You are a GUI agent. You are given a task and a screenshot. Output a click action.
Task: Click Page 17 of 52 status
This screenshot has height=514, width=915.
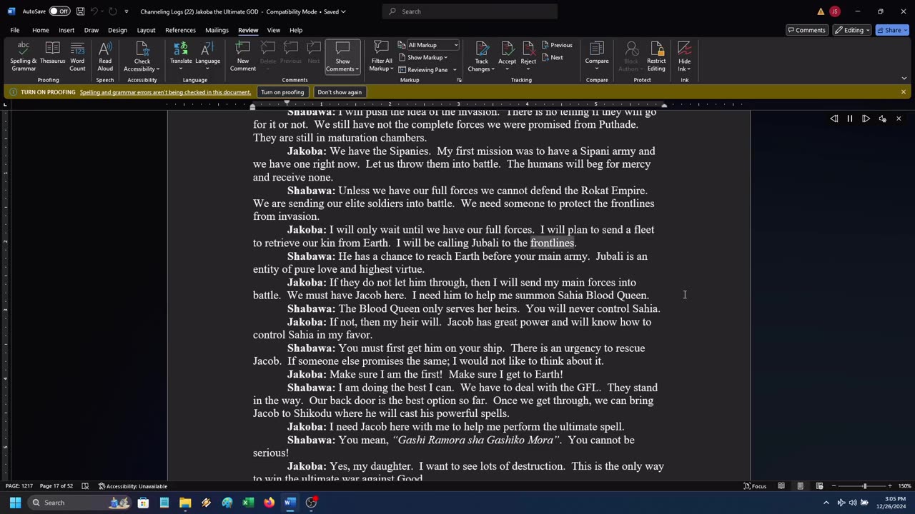pyautogui.click(x=56, y=486)
